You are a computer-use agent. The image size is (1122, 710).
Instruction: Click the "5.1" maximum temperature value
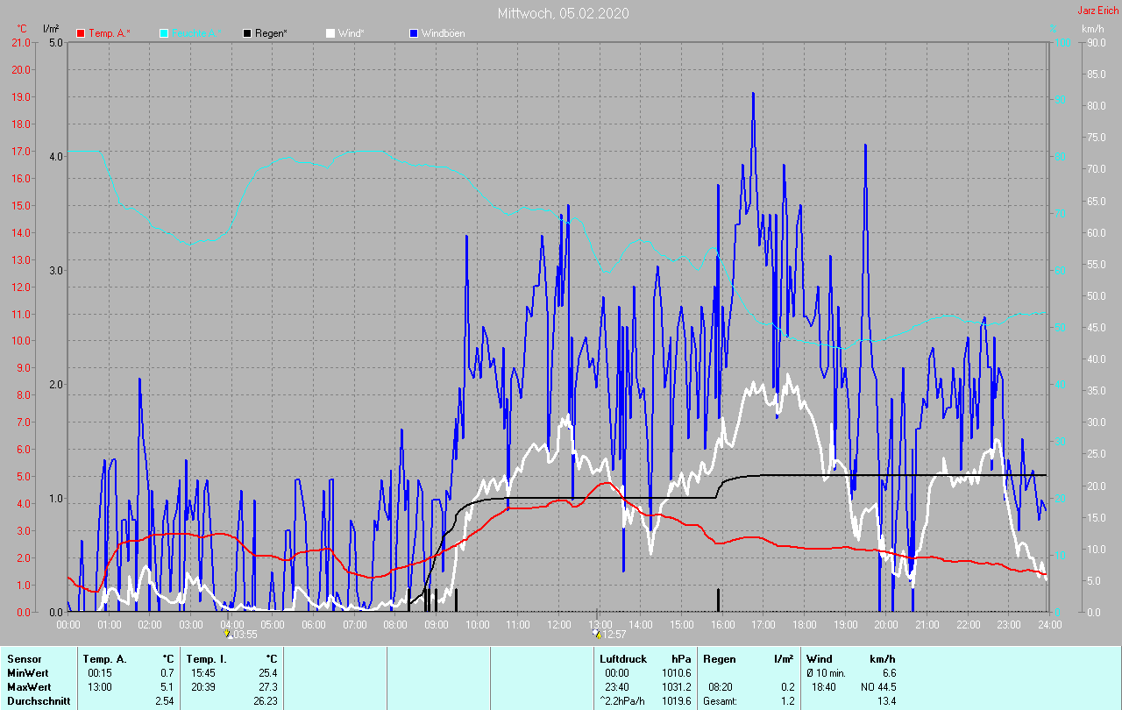coord(167,687)
